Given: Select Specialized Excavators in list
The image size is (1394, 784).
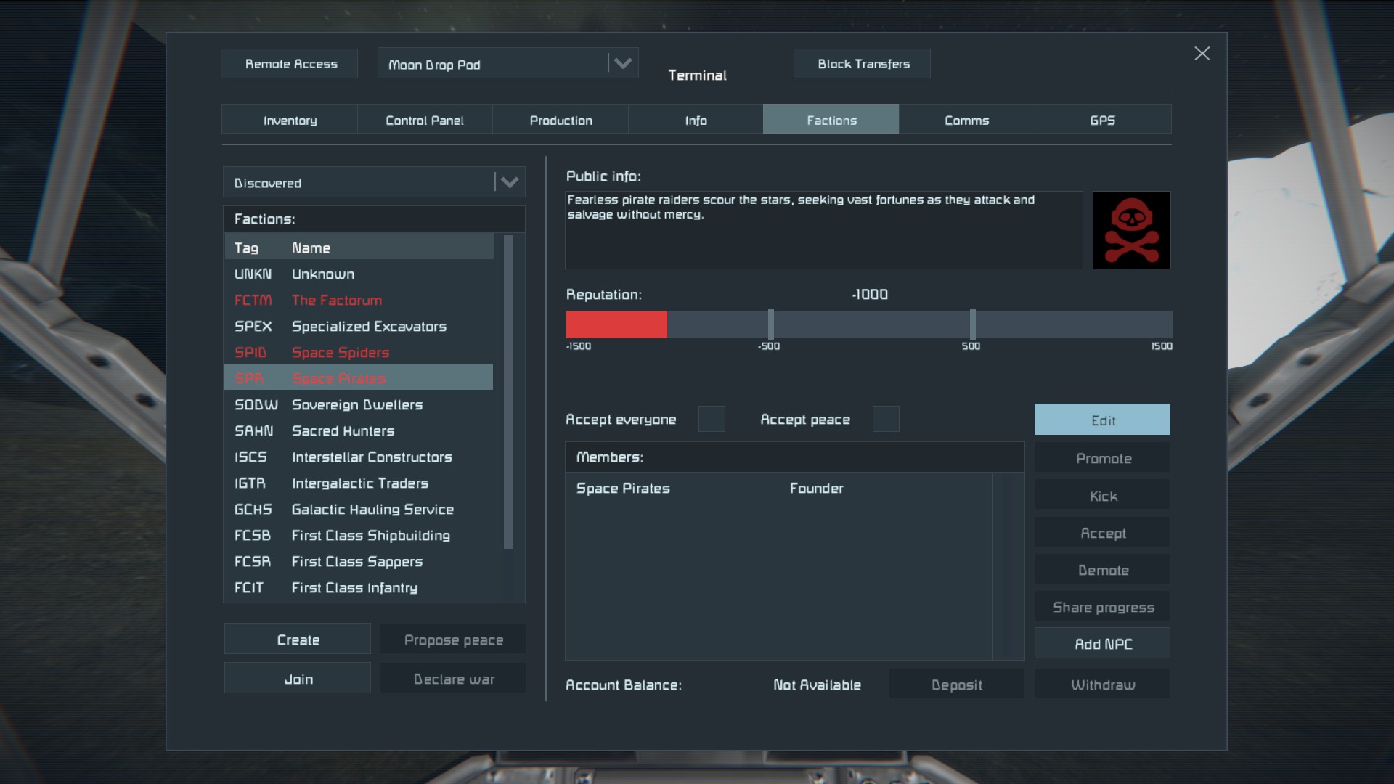Looking at the screenshot, I should [x=359, y=326].
